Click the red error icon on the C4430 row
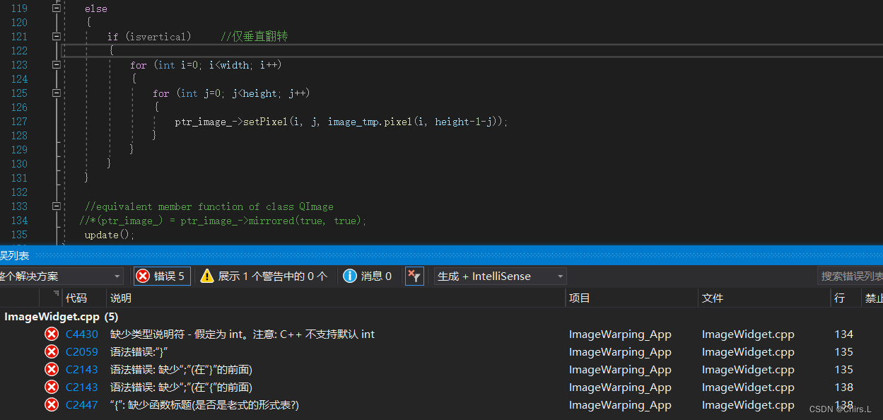Viewport: 883px width, 420px height. (x=51, y=334)
